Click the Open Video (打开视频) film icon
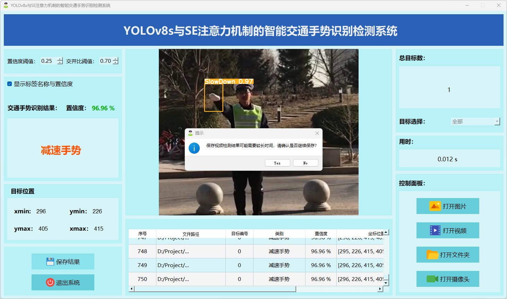 (435, 230)
